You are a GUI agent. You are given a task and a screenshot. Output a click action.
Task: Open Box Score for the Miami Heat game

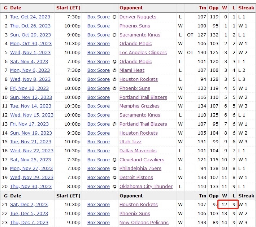click(x=98, y=70)
